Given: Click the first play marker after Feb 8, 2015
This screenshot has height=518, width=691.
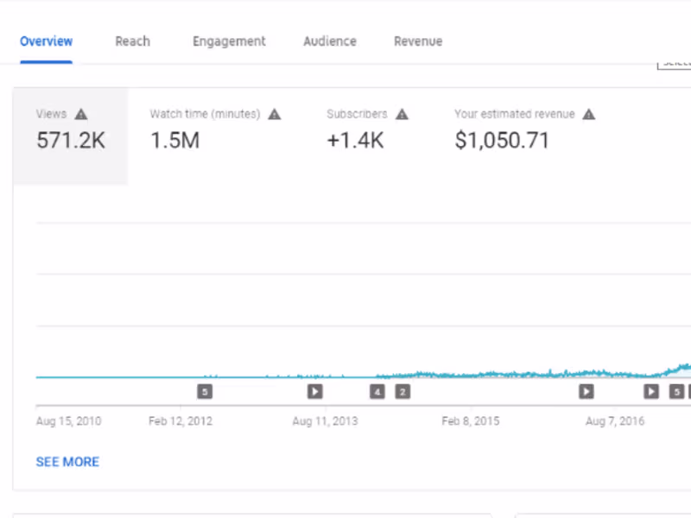Looking at the screenshot, I should [x=586, y=392].
